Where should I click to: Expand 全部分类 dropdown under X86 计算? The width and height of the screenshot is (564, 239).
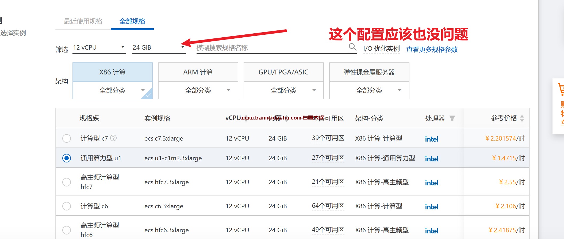point(113,90)
